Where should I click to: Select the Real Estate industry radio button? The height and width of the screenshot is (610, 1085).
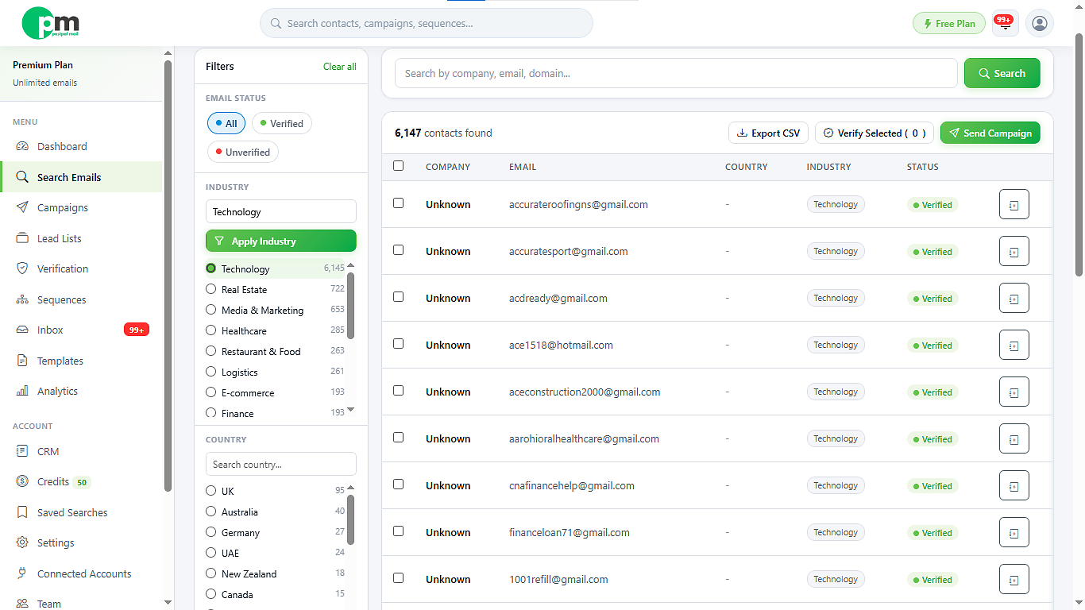coord(210,289)
